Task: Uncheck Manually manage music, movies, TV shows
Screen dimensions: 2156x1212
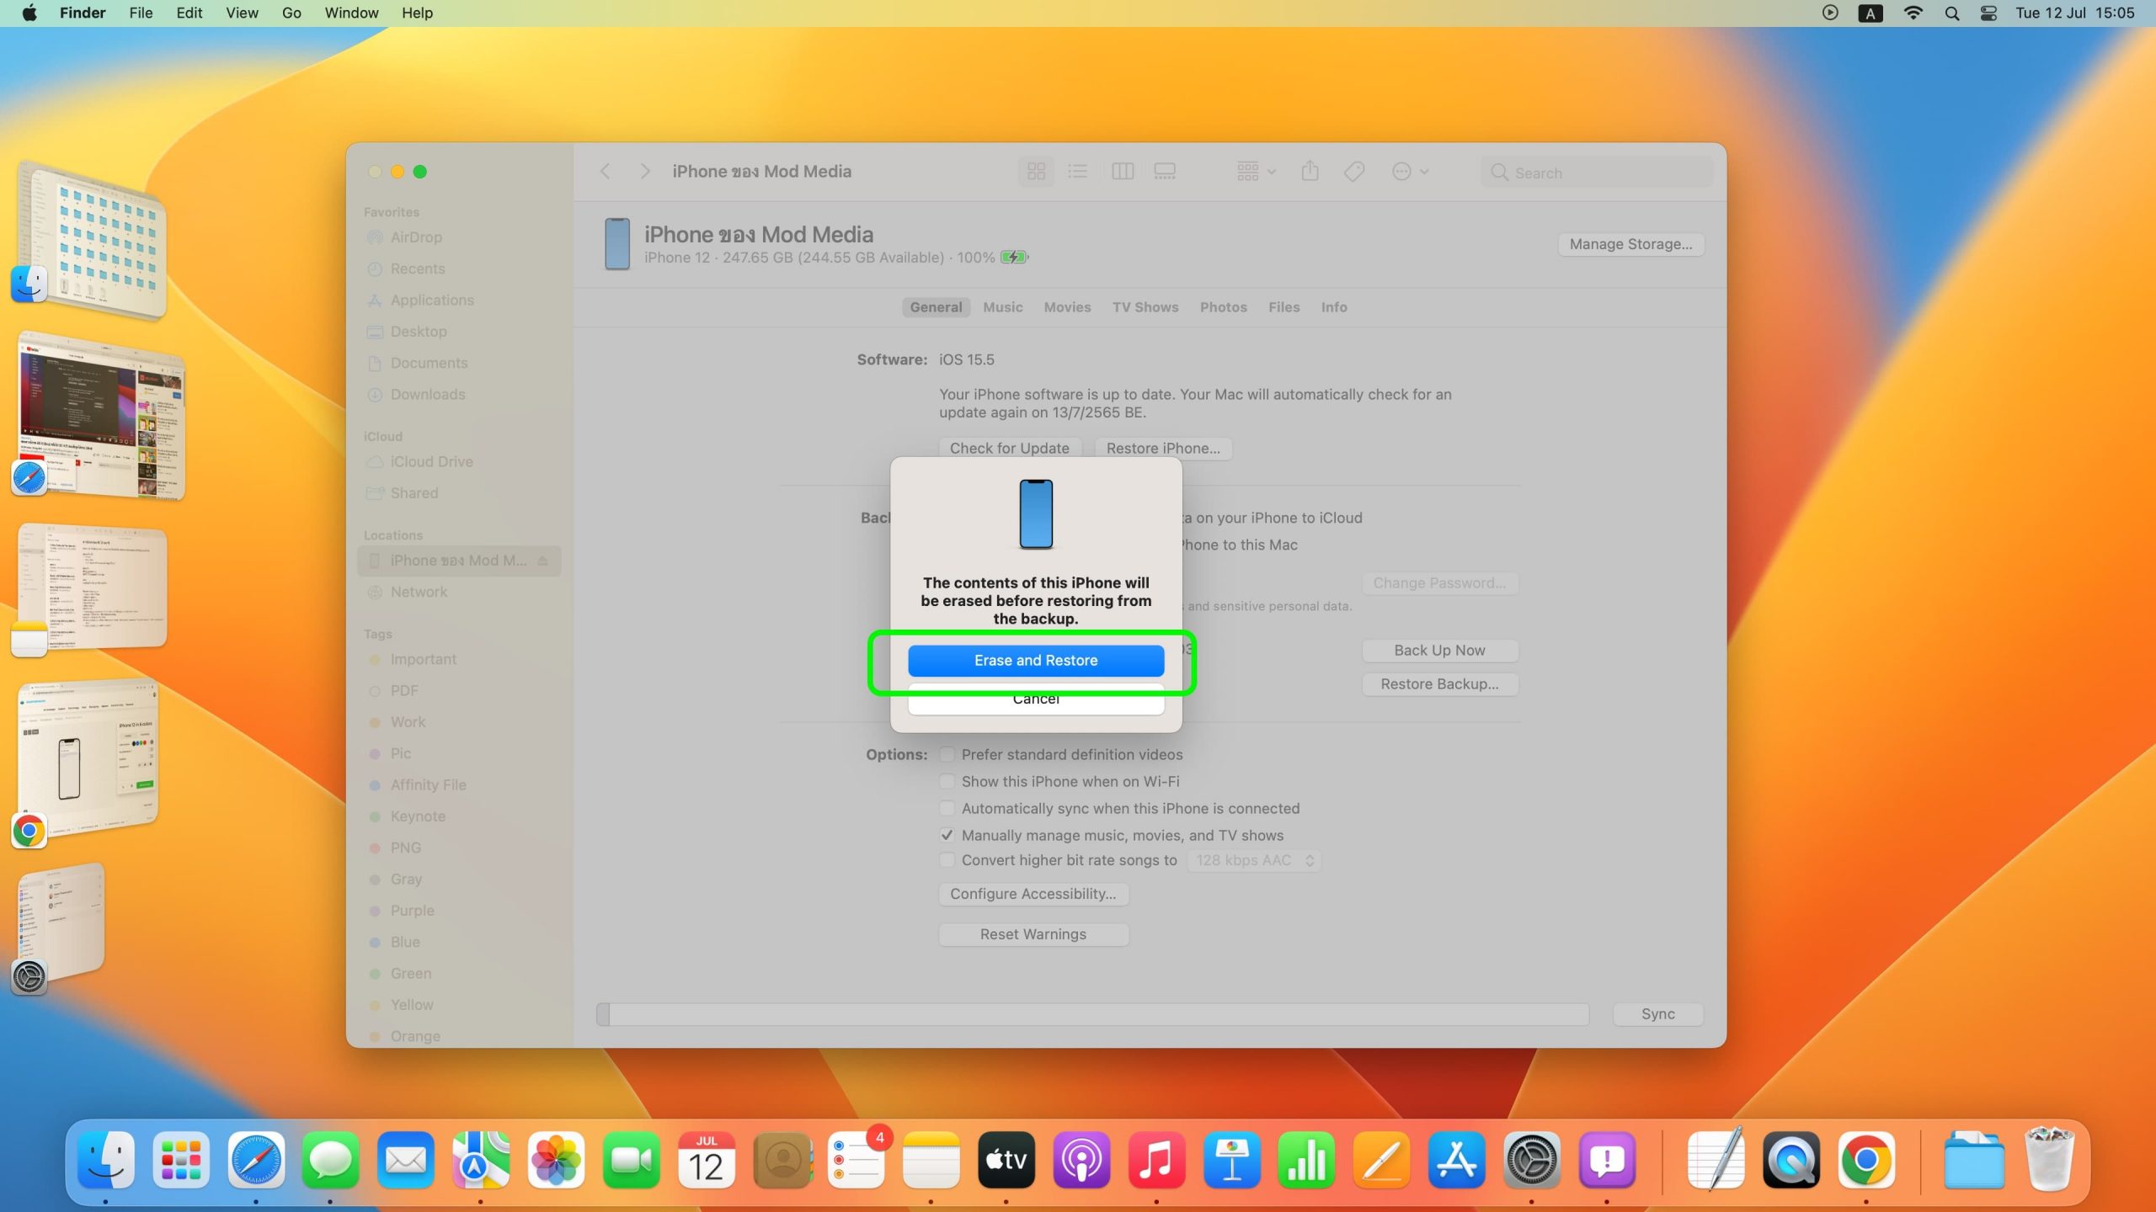Action: [x=947, y=836]
